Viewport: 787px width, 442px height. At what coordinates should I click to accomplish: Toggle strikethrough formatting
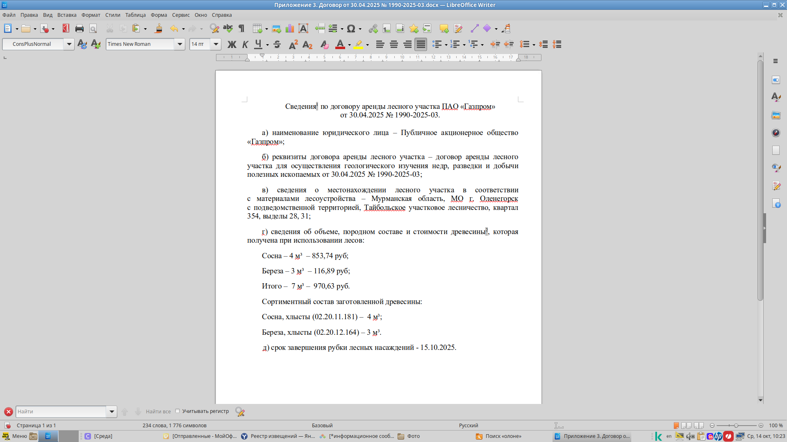click(x=277, y=44)
